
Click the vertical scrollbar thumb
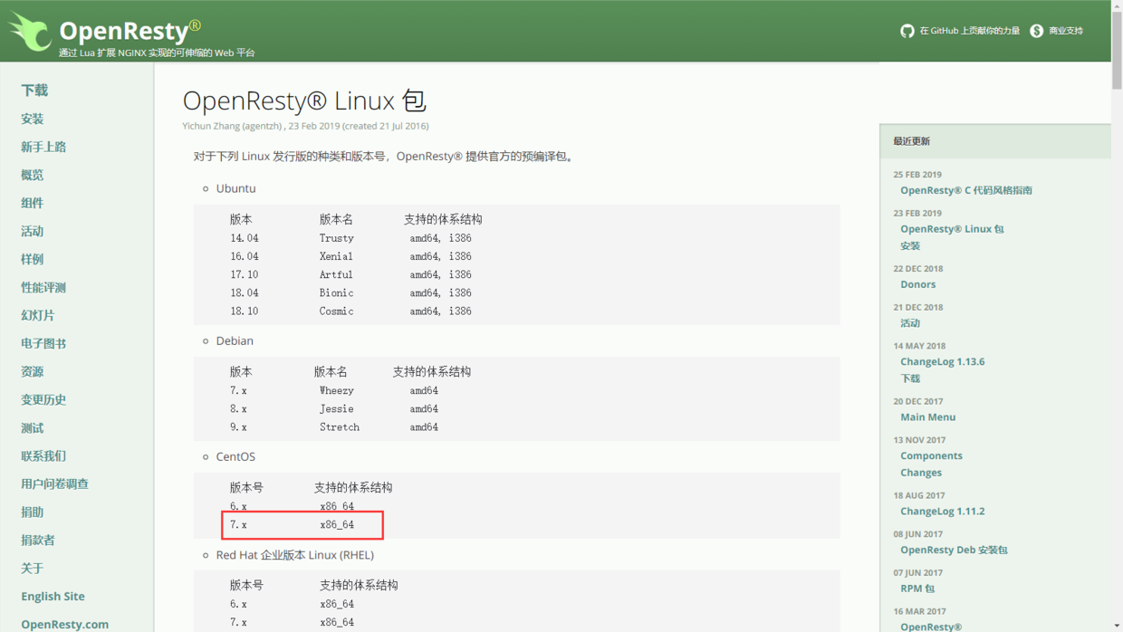tap(1117, 52)
